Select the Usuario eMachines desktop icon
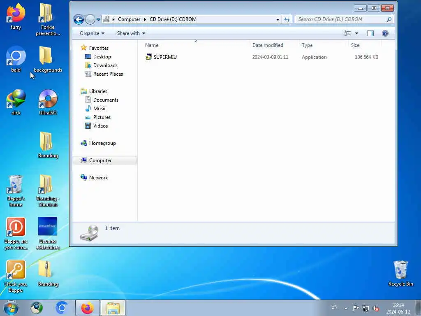421x316 pixels. [48, 234]
